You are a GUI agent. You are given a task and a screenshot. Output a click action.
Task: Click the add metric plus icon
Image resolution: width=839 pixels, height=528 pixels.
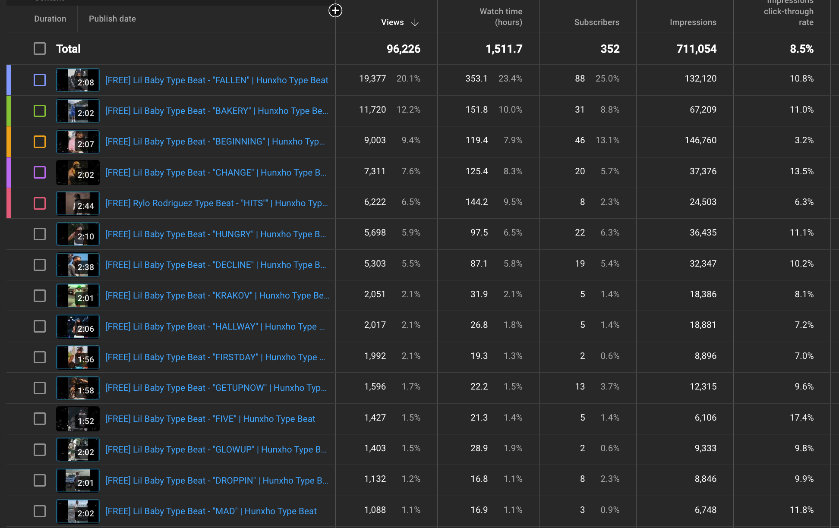(x=335, y=10)
